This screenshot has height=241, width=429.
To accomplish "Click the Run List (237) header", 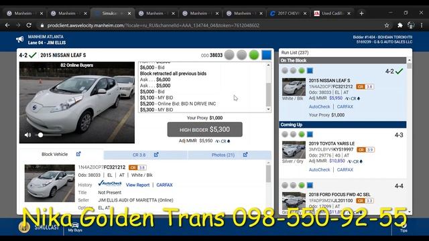I will [295, 52].
